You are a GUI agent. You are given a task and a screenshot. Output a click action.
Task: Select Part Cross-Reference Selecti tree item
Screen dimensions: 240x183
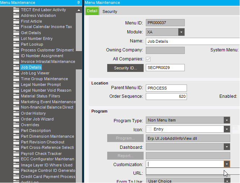[x=47, y=148]
